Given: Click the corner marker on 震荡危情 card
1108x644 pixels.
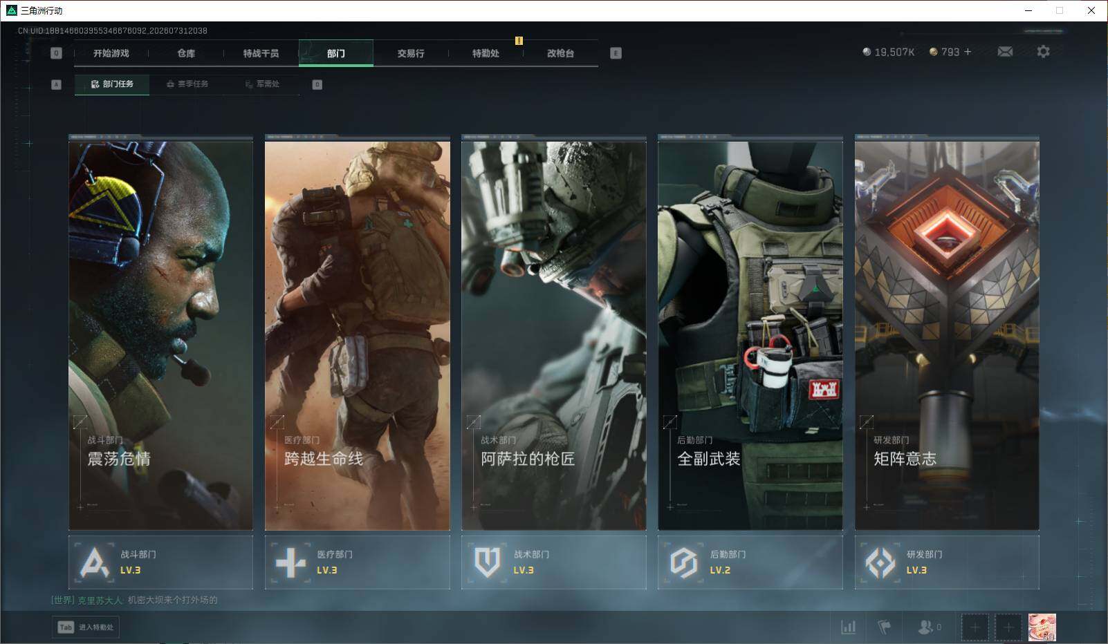Looking at the screenshot, I should (80, 422).
